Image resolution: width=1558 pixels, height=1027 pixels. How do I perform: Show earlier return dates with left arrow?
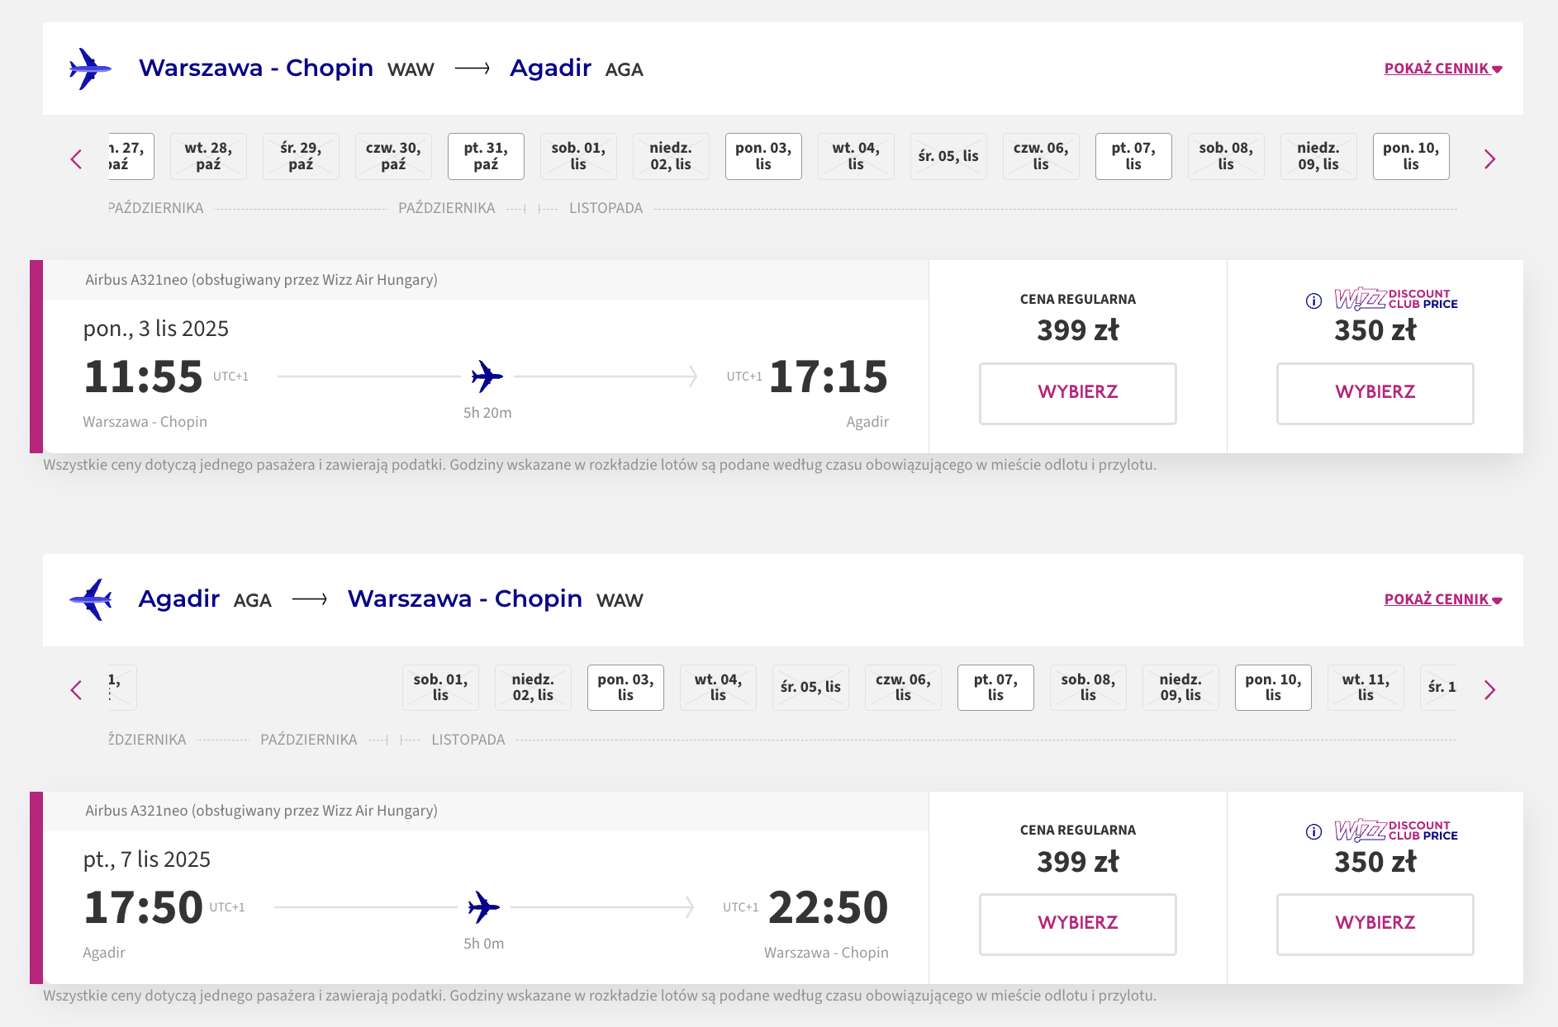[76, 690]
